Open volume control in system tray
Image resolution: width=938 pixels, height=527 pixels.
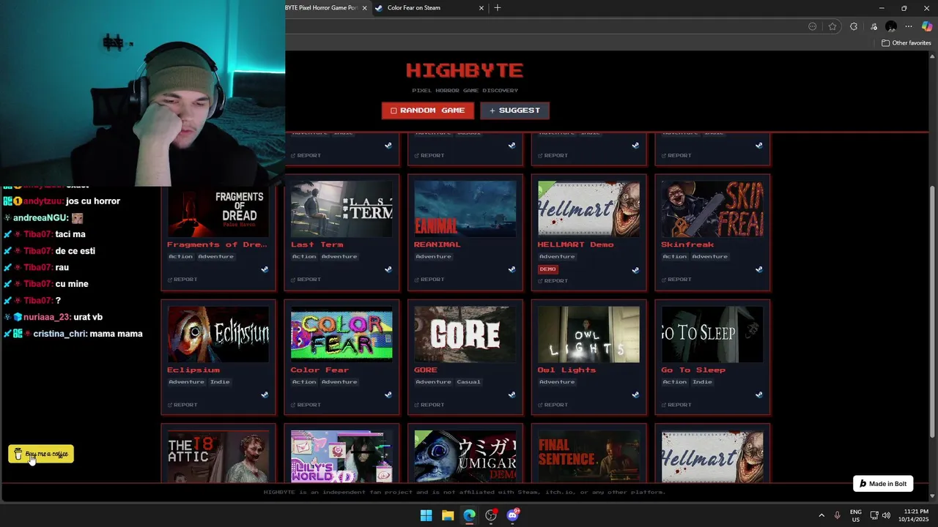887,515
